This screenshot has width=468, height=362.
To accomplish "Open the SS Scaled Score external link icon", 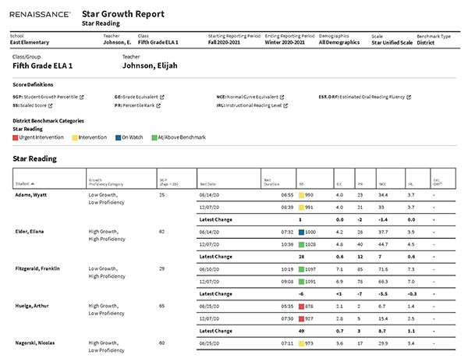I will point(51,105).
